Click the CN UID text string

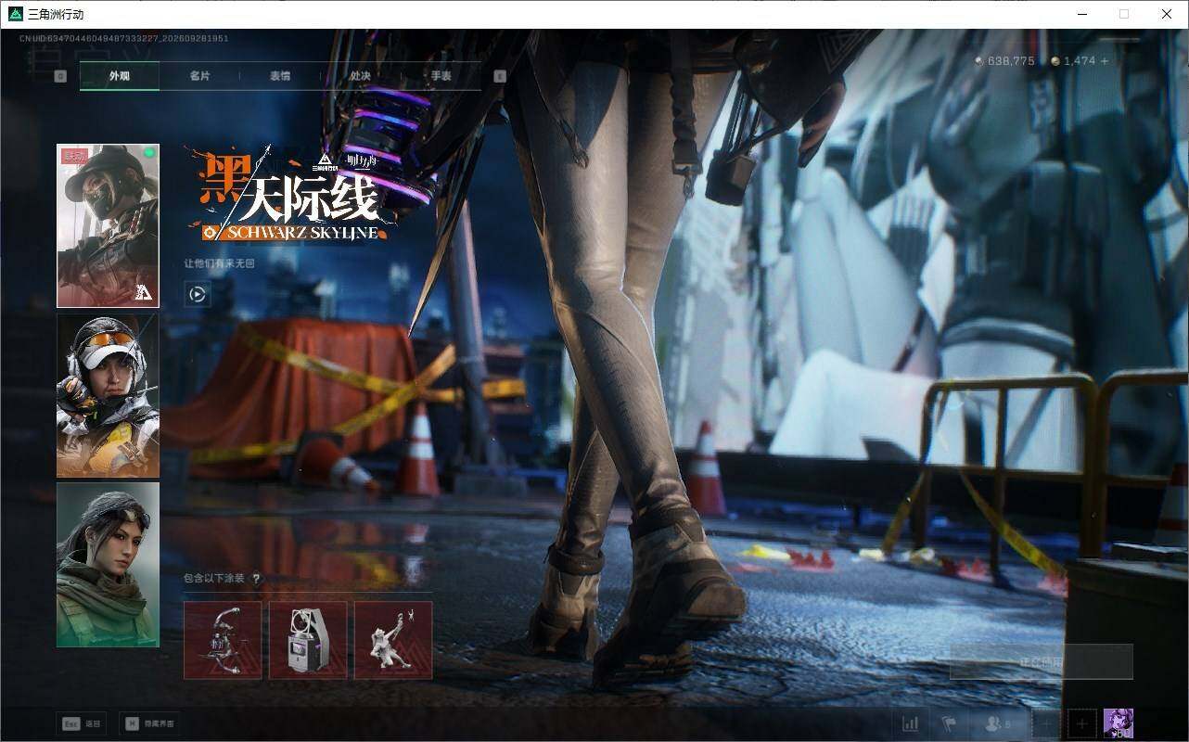[x=124, y=38]
